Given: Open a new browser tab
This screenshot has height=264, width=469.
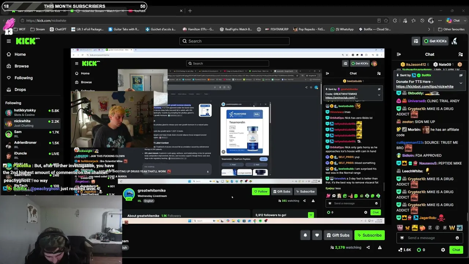Looking at the screenshot, I should (x=190, y=11).
